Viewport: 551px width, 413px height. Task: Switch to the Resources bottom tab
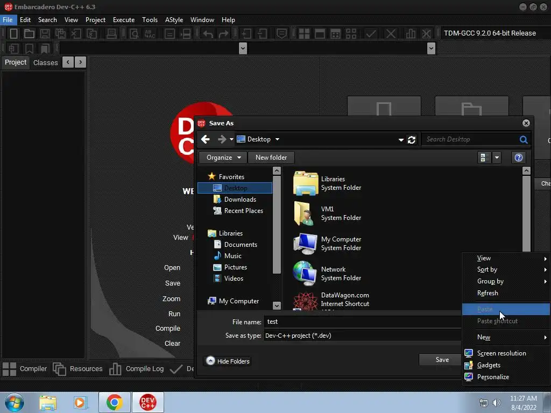click(78, 369)
